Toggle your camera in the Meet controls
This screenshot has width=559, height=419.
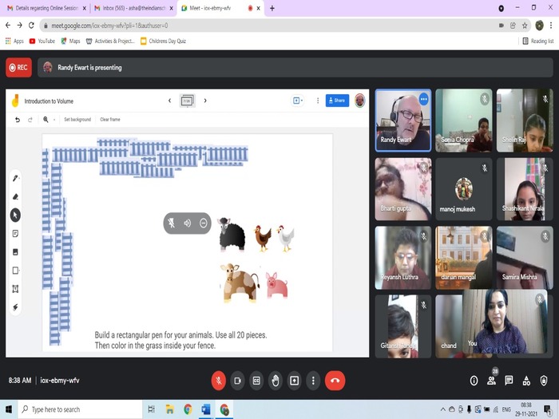pos(237,381)
